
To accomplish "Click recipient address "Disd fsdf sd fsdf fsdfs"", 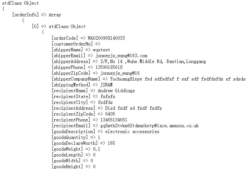I will (133, 108).
